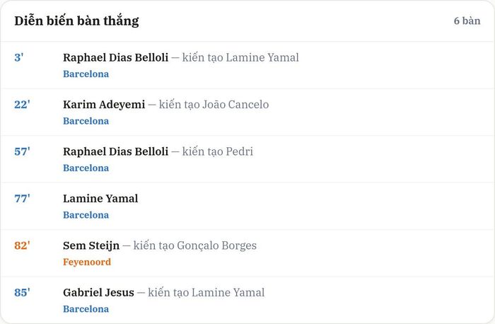The image size is (495, 324).
Task: Click Barcelona label under the 77' goal
Action: tap(86, 215)
